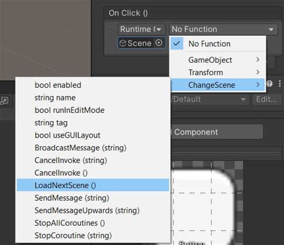
Task: Expand the Transform submenu
Action: 217,72
